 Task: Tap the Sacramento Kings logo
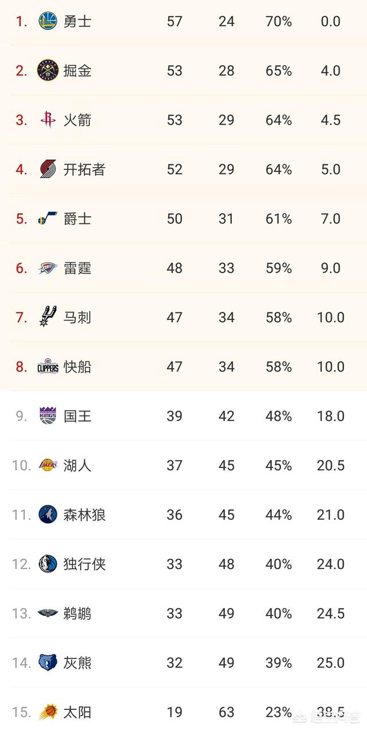(x=48, y=416)
